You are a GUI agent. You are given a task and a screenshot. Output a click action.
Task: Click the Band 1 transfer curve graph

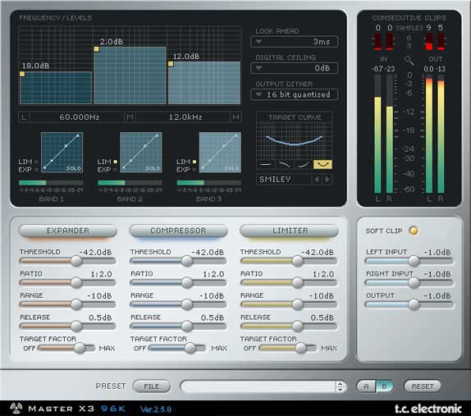[62, 153]
